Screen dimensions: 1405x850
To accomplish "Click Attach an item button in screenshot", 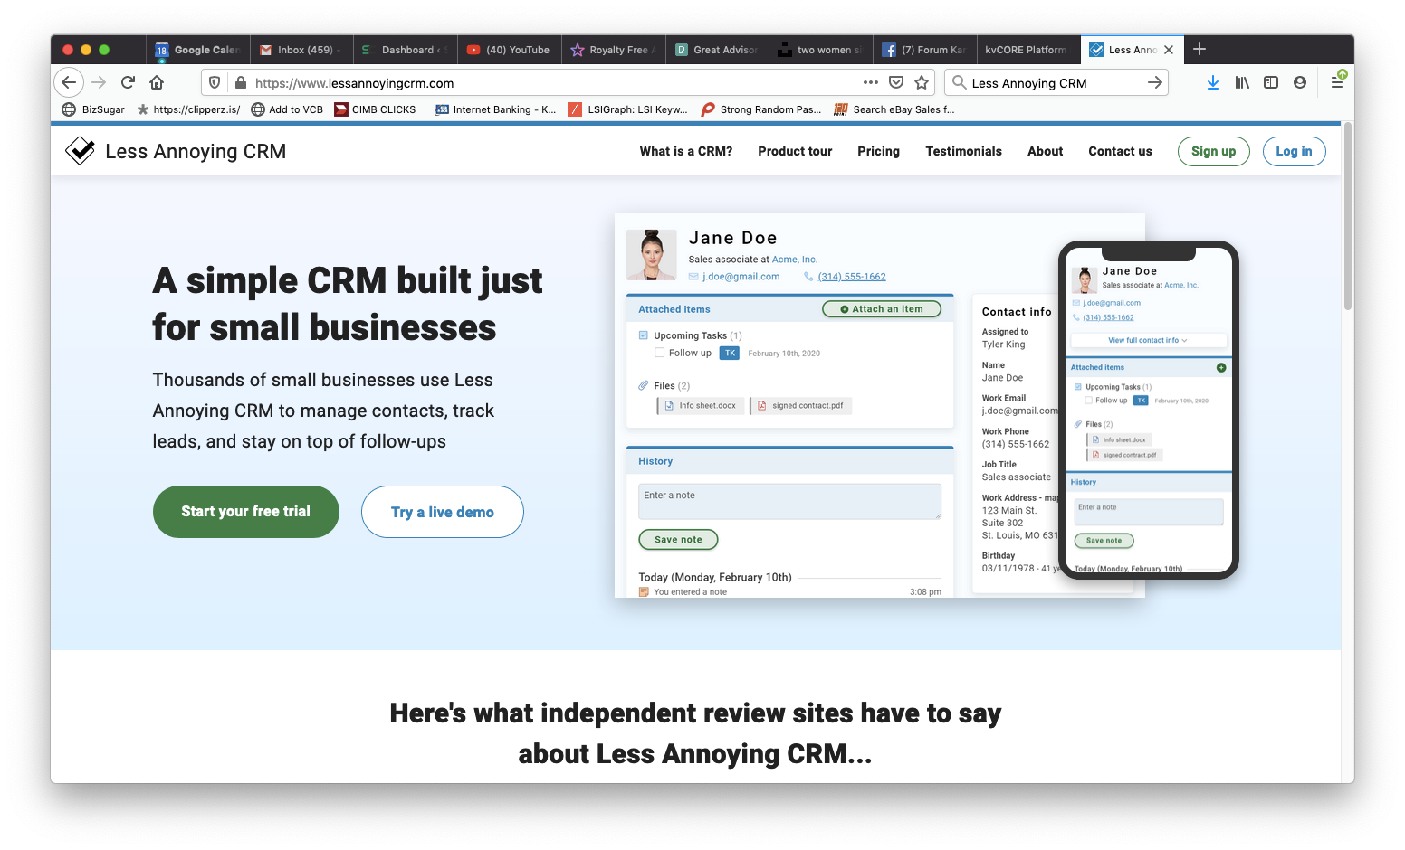I will click(881, 309).
